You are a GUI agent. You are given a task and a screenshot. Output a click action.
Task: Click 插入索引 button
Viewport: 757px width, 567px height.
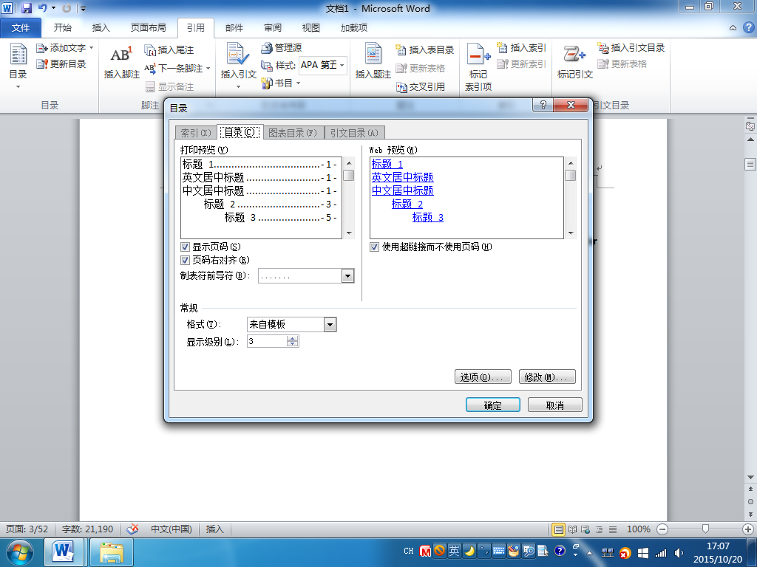coord(521,48)
